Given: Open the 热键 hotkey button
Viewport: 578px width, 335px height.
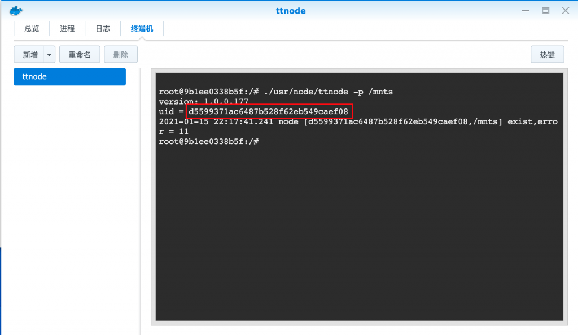Looking at the screenshot, I should click(x=547, y=55).
